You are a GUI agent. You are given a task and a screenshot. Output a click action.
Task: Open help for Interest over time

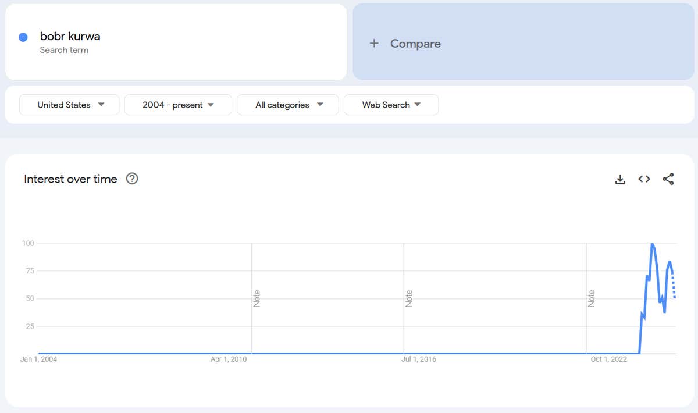(x=132, y=179)
